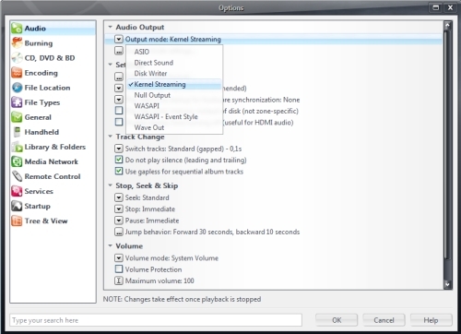Click the Handheld device icon
The width and height of the screenshot is (461, 334).
pyautogui.click(x=17, y=132)
